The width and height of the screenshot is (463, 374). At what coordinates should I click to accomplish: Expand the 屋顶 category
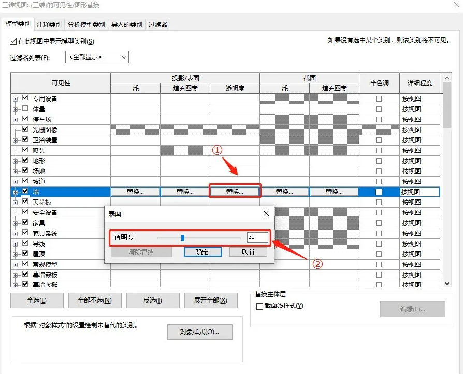coord(15,255)
